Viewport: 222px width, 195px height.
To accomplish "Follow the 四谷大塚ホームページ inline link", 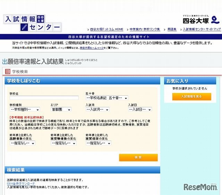I will [x=92, y=48].
